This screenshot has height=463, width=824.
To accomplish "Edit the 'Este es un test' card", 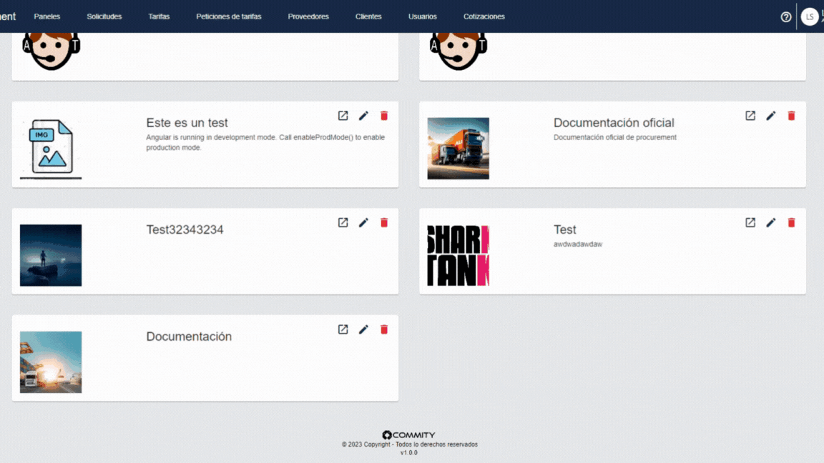I will coord(363,116).
